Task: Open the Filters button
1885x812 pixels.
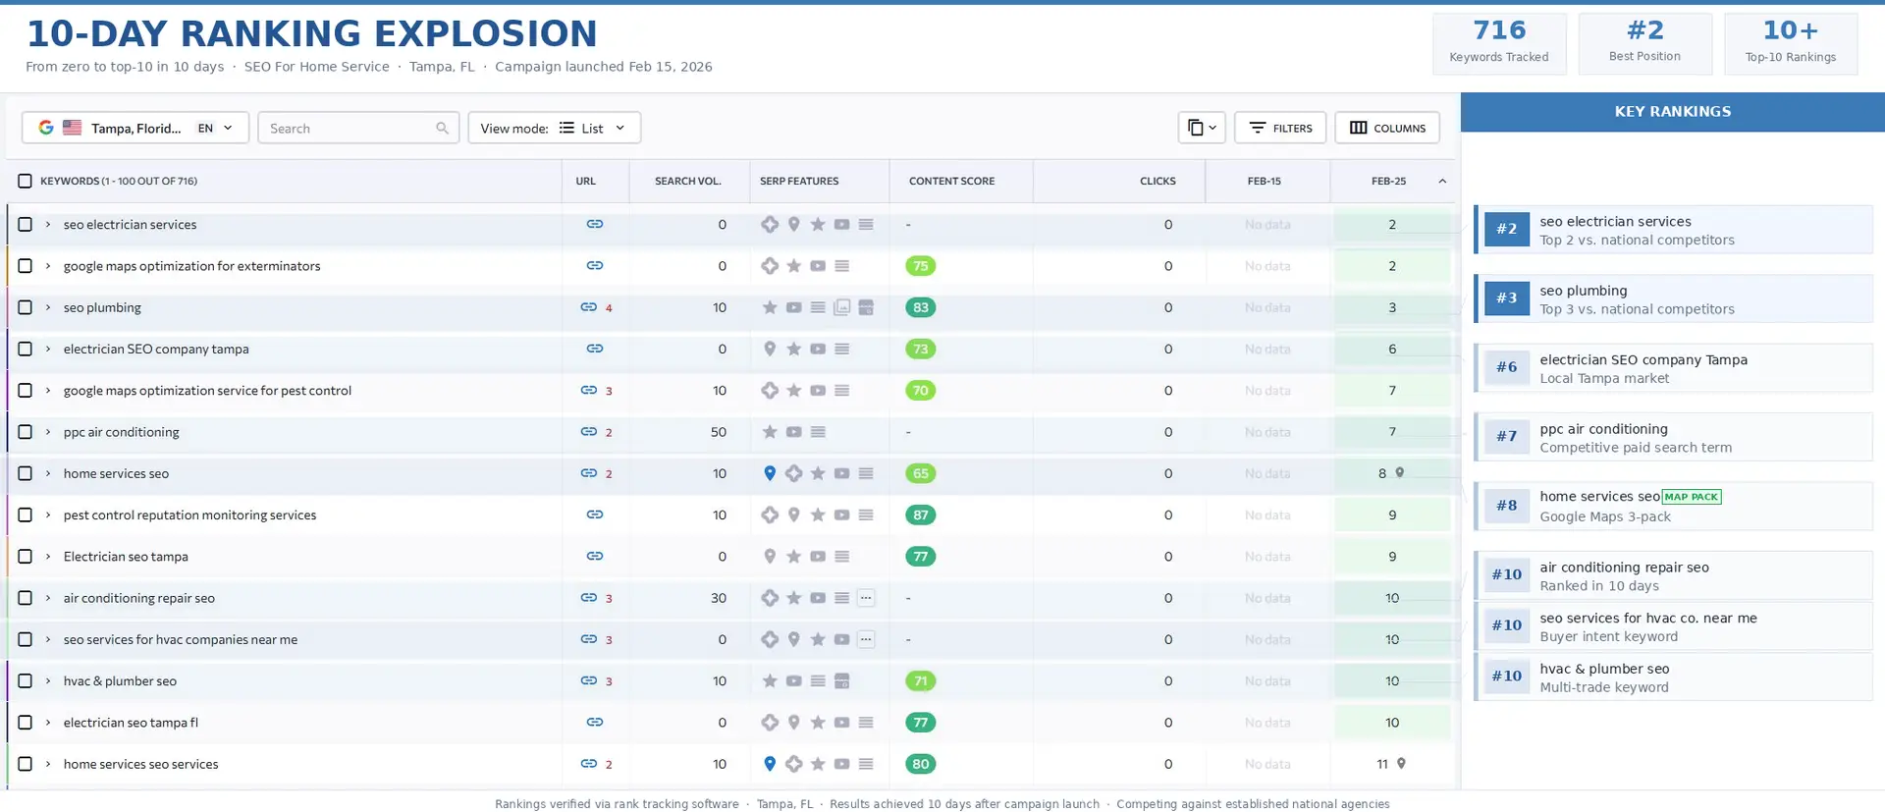Action: pos(1280,128)
